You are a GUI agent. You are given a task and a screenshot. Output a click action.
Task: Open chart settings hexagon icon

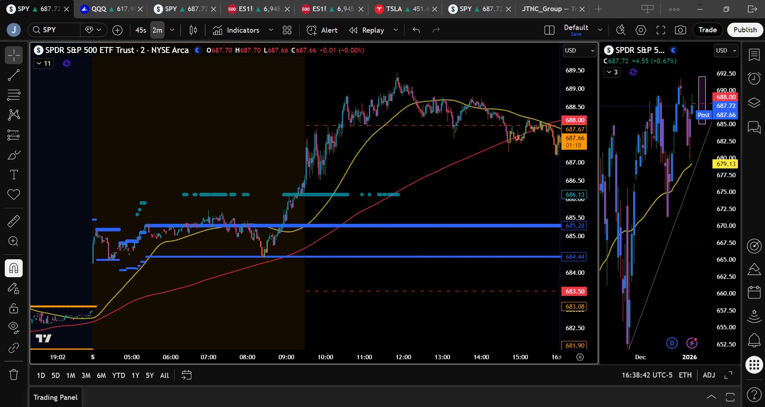pyautogui.click(x=641, y=30)
